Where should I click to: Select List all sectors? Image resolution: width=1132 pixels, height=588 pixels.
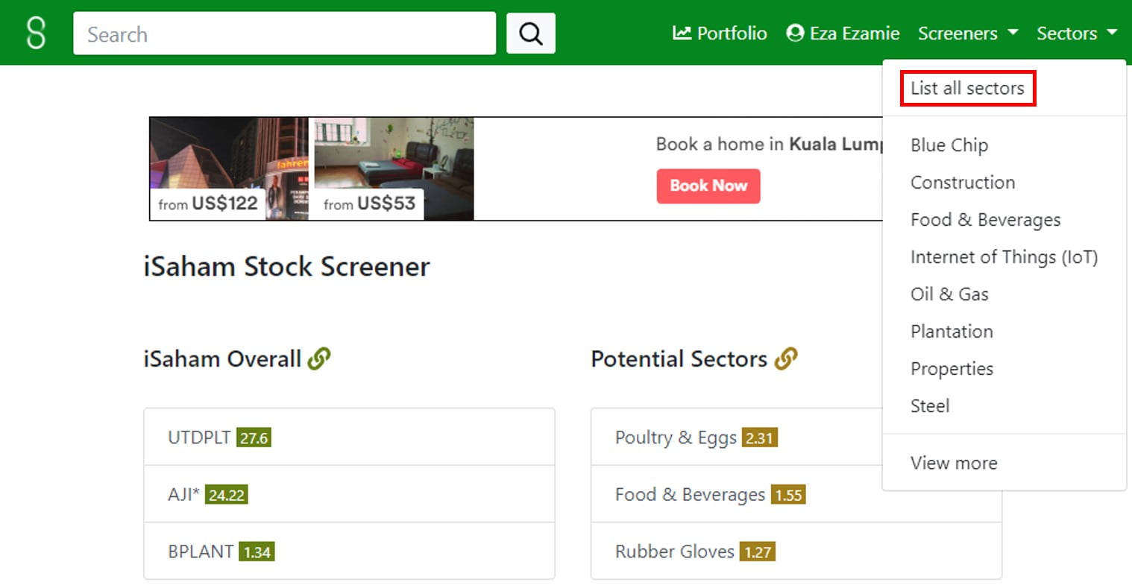[967, 89]
